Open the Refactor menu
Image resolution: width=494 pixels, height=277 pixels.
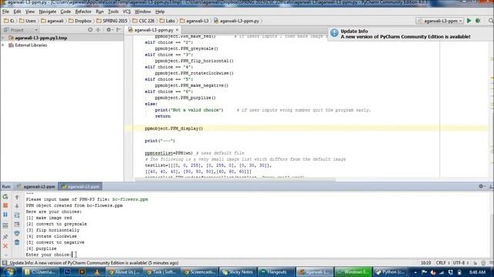(x=83, y=12)
